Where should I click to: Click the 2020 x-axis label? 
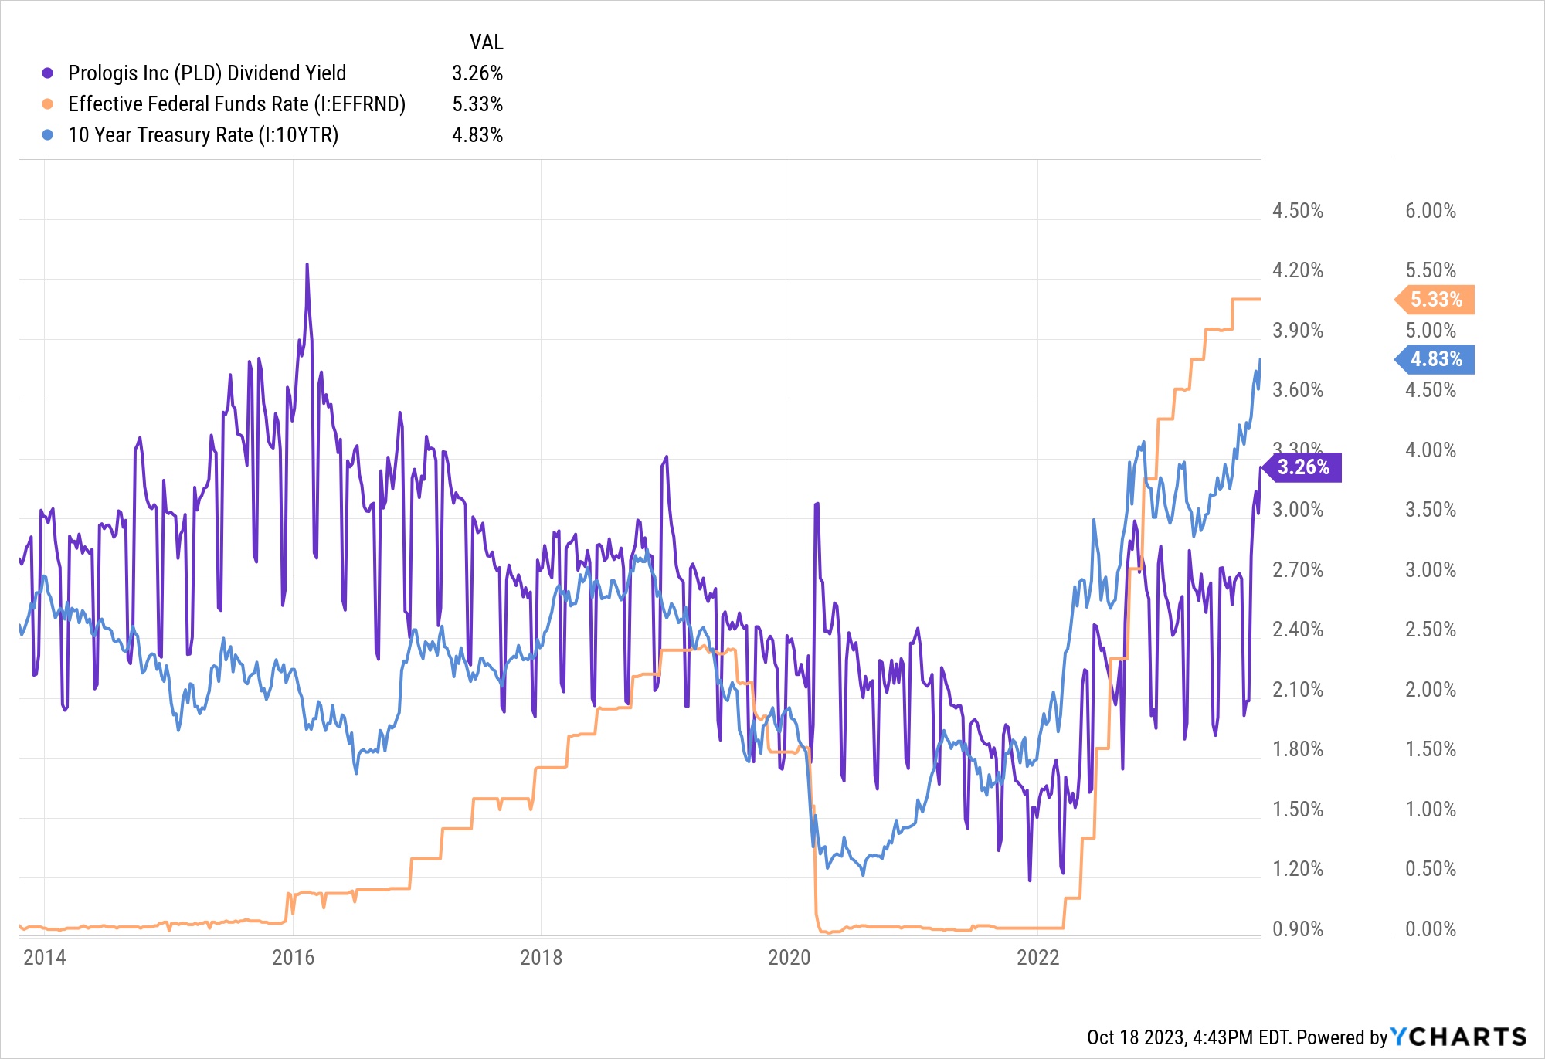click(x=789, y=958)
